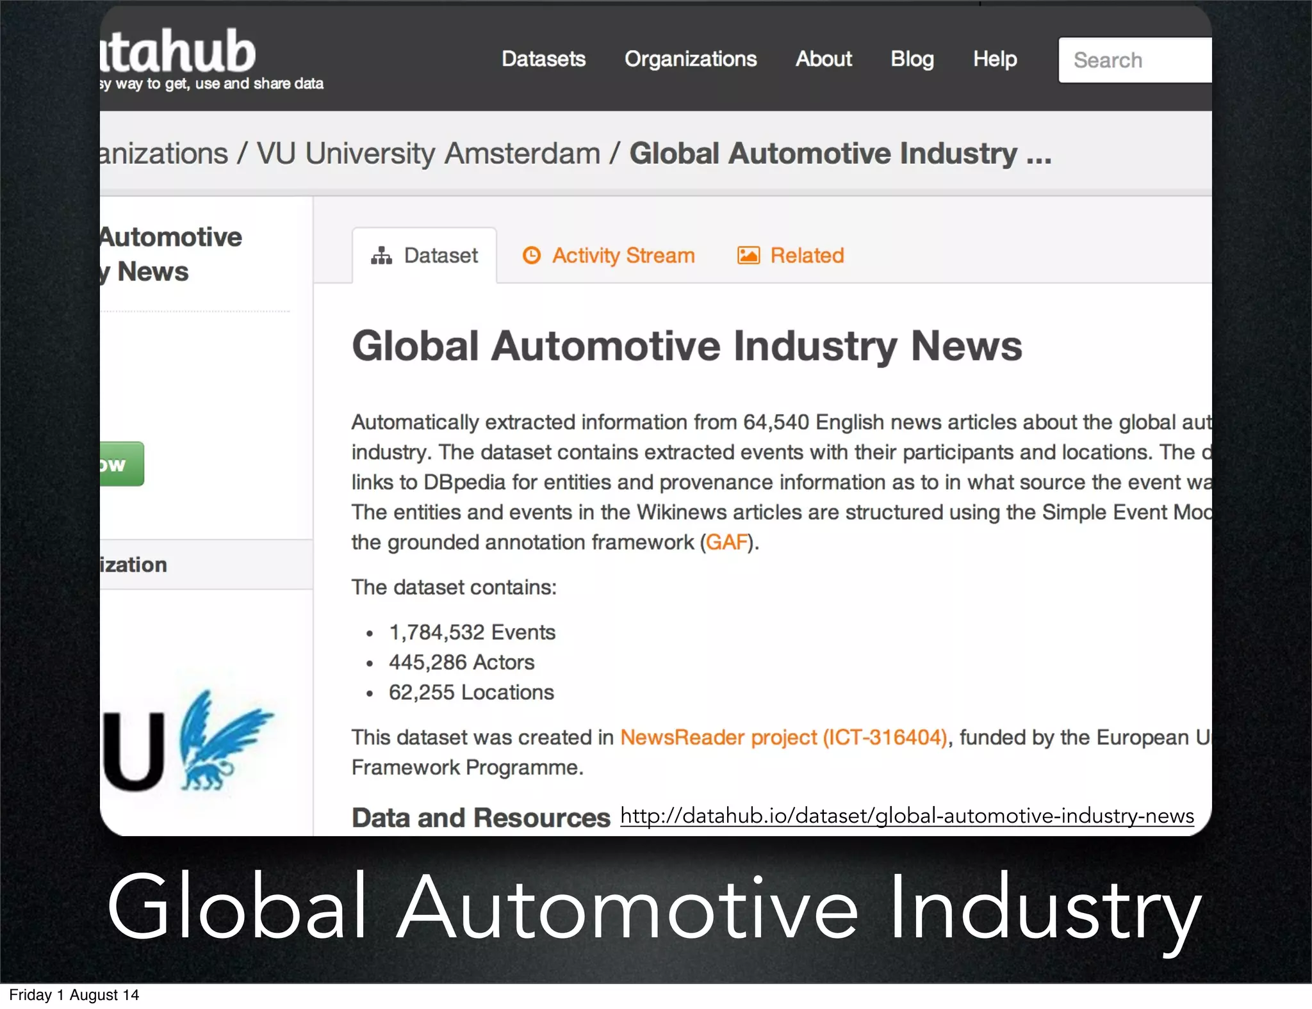Open the Organizations navigation menu
This screenshot has height=1009, width=1312.
click(691, 59)
